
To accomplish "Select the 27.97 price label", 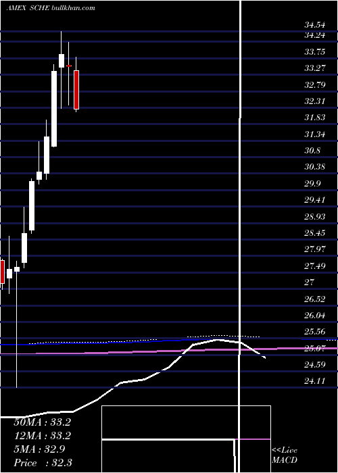I will click(x=315, y=249).
